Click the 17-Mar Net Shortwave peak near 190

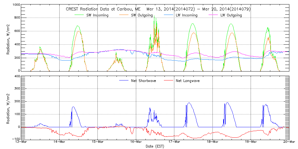pyautogui.click(x=189, y=103)
